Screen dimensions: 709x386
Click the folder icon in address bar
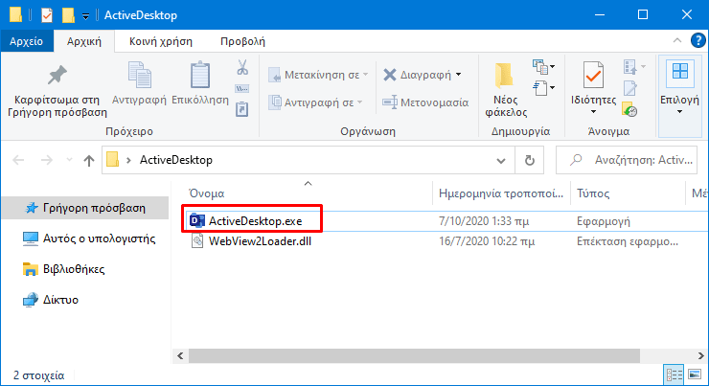(x=112, y=160)
